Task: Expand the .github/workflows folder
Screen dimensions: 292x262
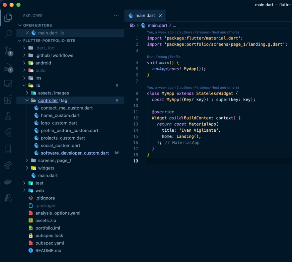Action: pyautogui.click(x=24, y=55)
